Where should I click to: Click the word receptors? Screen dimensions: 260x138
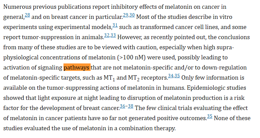153,78
